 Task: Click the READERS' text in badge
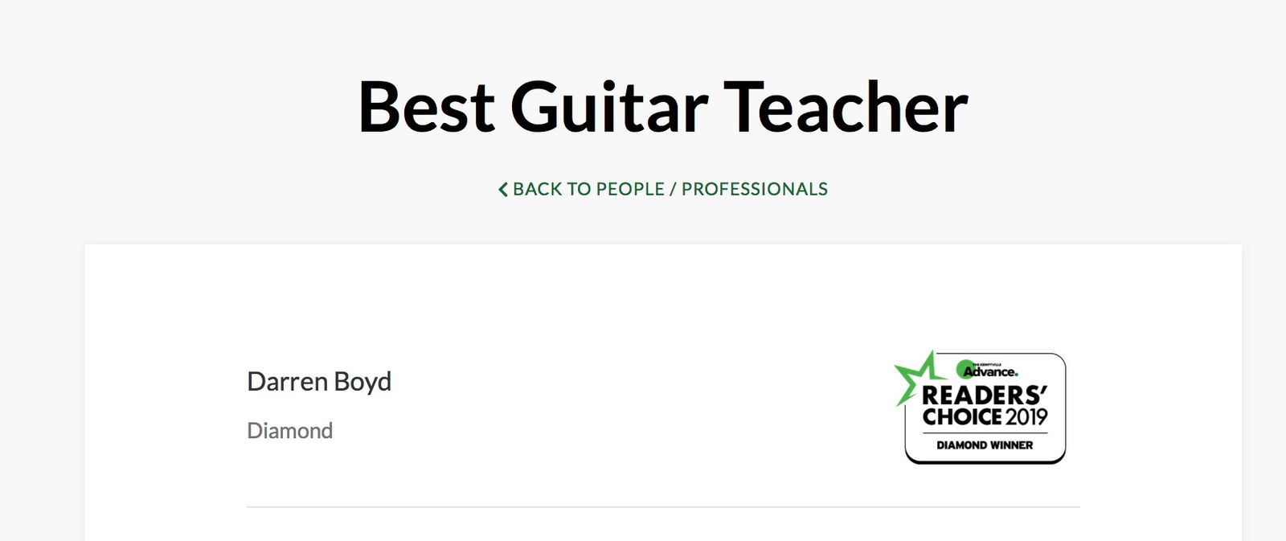coord(984,396)
